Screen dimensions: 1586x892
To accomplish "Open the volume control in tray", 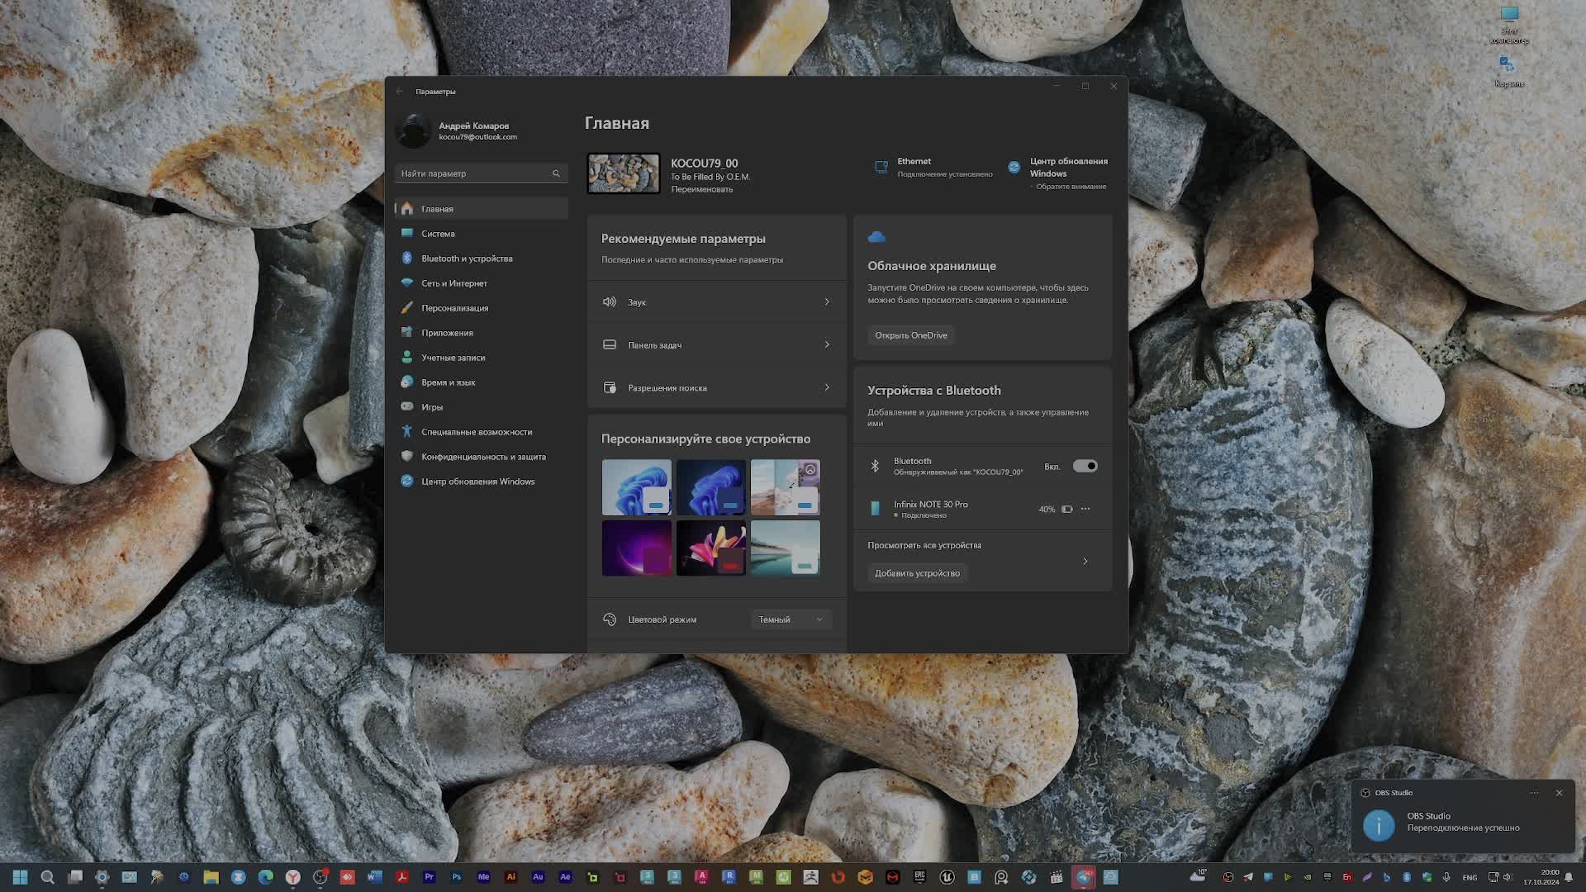I will point(1508,877).
